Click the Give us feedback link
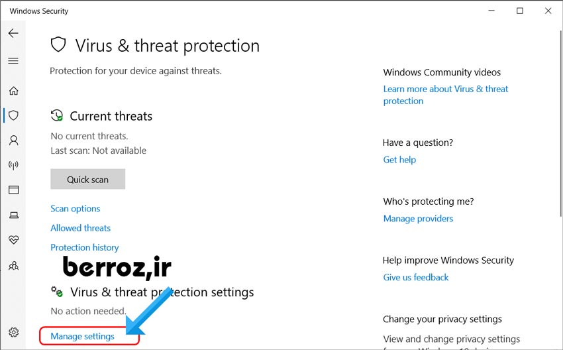563x350 pixels. click(x=416, y=278)
